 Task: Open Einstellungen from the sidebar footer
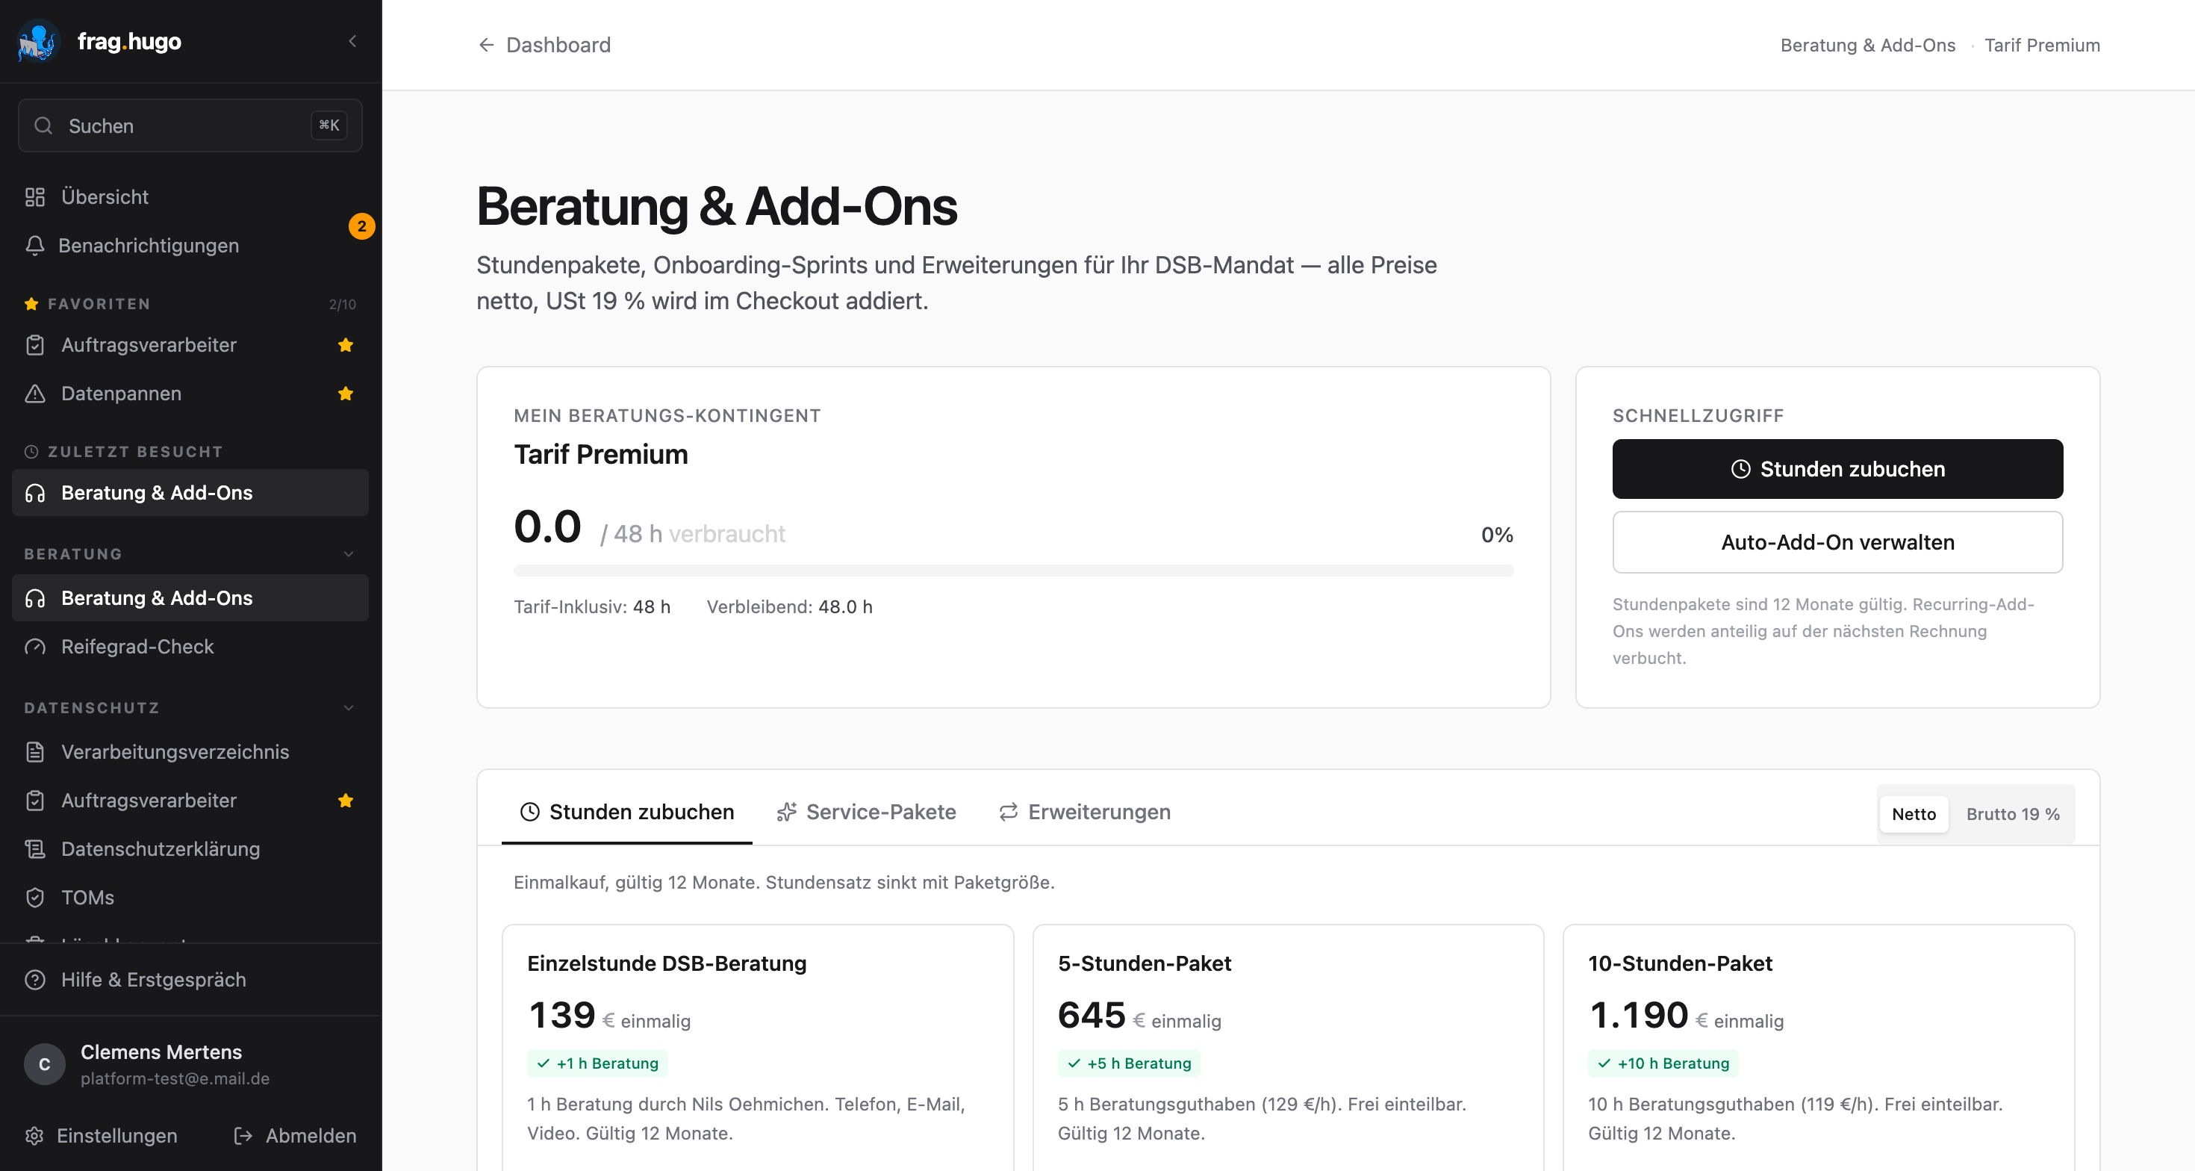pos(102,1136)
